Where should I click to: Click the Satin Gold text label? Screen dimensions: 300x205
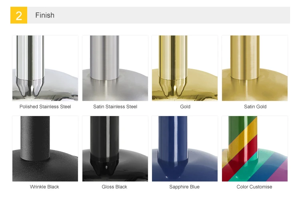[x=255, y=106]
